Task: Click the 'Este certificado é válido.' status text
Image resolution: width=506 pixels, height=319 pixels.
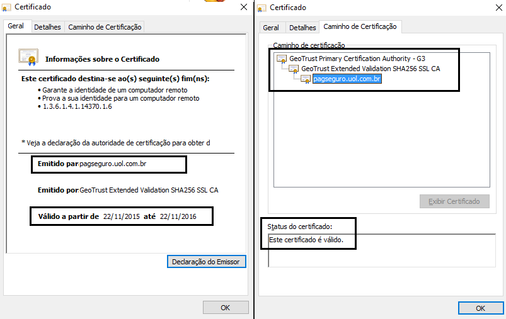Action: 306,240
